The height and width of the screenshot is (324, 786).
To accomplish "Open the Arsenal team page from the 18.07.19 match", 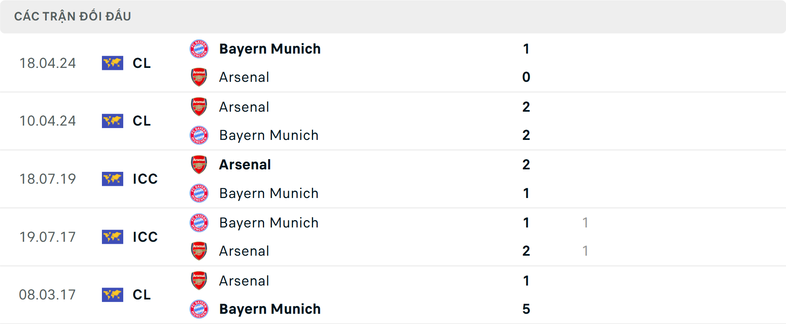I will pyautogui.click(x=244, y=164).
